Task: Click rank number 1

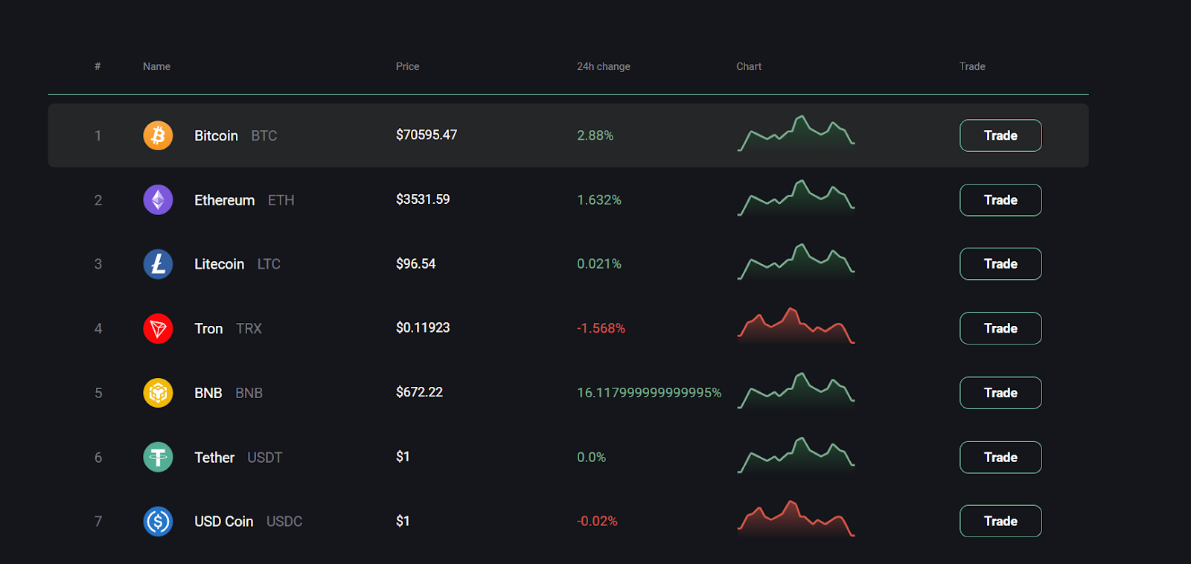Action: coord(98,135)
